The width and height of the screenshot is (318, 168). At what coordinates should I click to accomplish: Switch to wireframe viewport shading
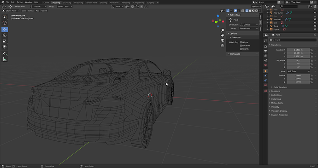[x=247, y=11]
